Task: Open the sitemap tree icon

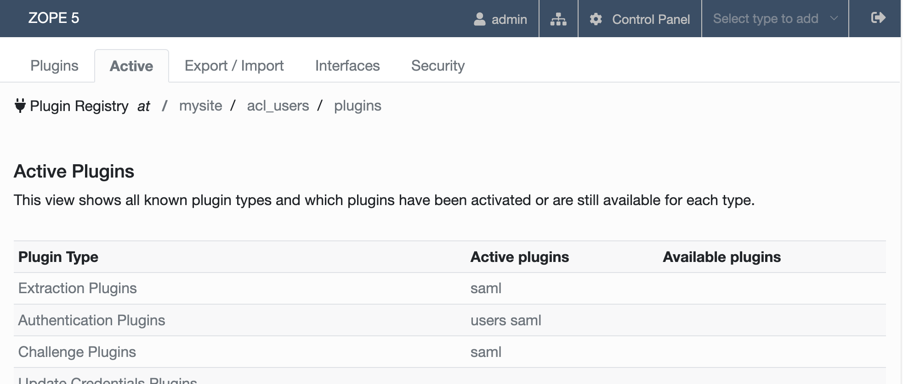Action: (558, 19)
